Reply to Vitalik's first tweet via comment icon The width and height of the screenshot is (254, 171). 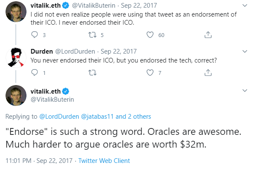coord(35,35)
